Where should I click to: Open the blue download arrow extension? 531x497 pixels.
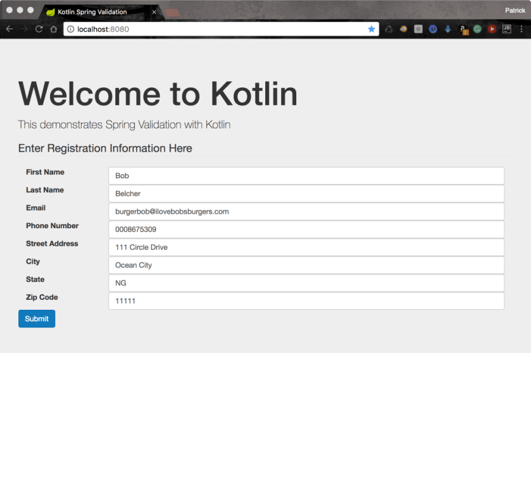pyautogui.click(x=448, y=29)
